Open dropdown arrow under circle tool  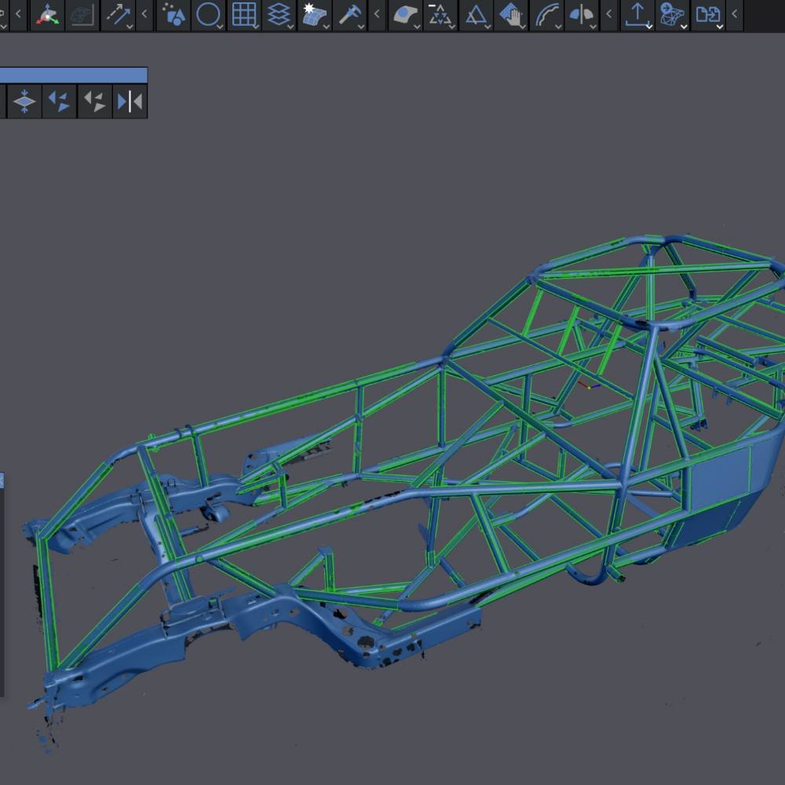tap(220, 26)
